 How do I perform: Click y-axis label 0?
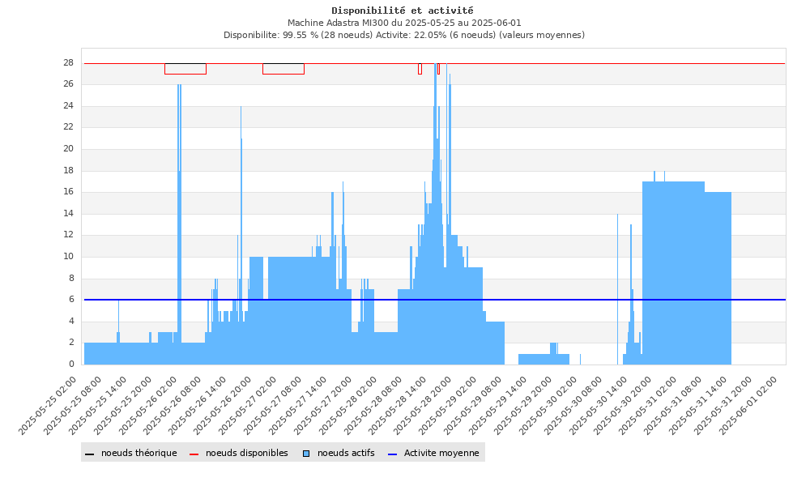pyautogui.click(x=71, y=364)
